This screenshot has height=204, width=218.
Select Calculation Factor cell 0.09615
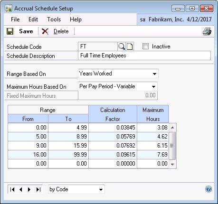click(x=113, y=155)
